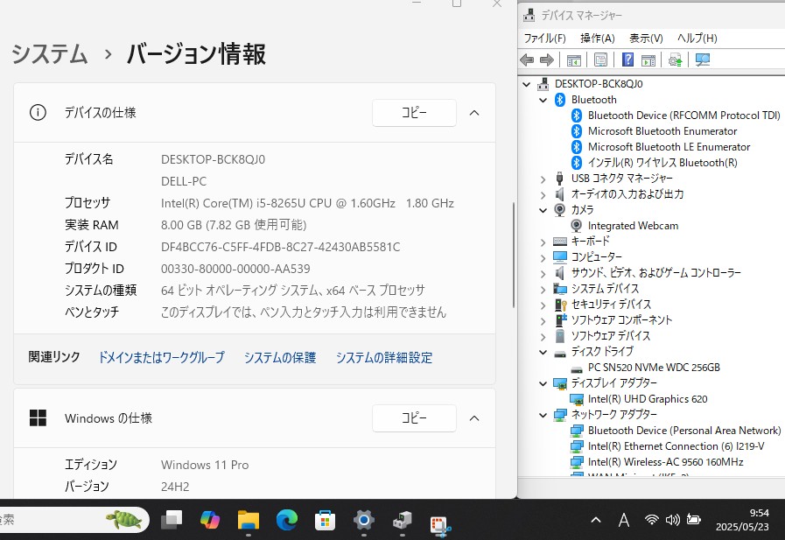Click the scan for hardware changes monitor icon
This screenshot has width=785, height=540.
click(703, 60)
